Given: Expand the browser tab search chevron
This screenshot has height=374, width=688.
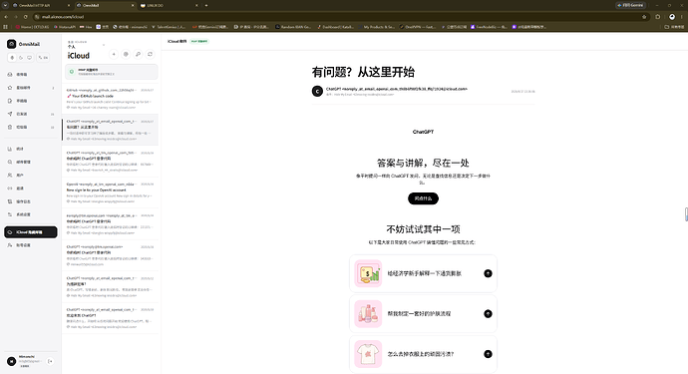Looking at the screenshot, I should coord(5,5).
